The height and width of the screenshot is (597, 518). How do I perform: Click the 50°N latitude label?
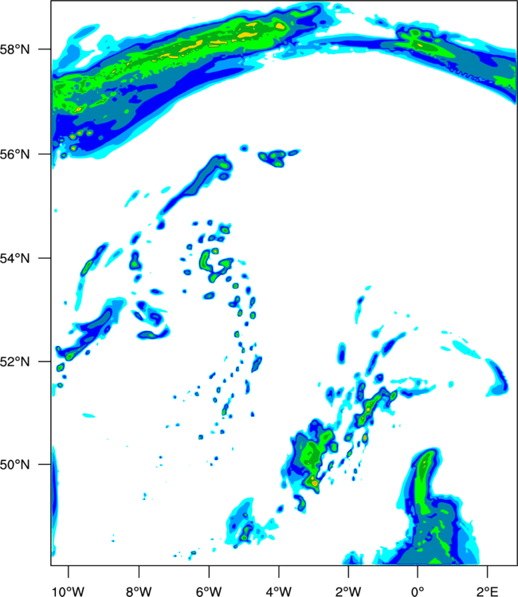tap(14, 465)
